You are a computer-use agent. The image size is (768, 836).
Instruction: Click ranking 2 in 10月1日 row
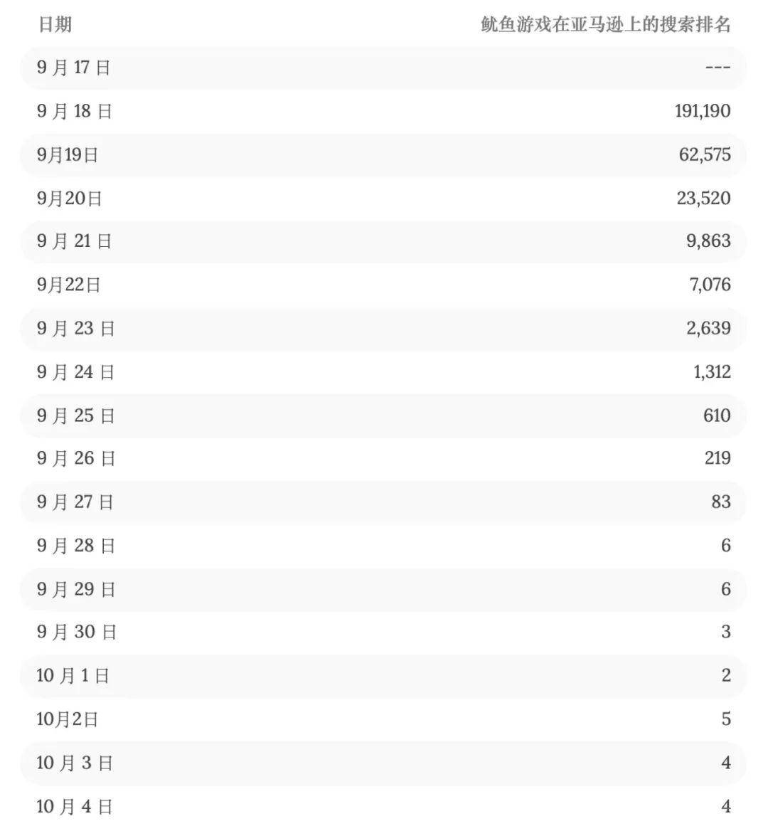(725, 675)
